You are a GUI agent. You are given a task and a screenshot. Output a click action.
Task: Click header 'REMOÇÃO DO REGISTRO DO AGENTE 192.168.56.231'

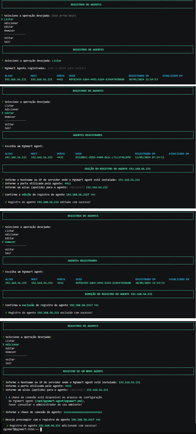(119, 294)
